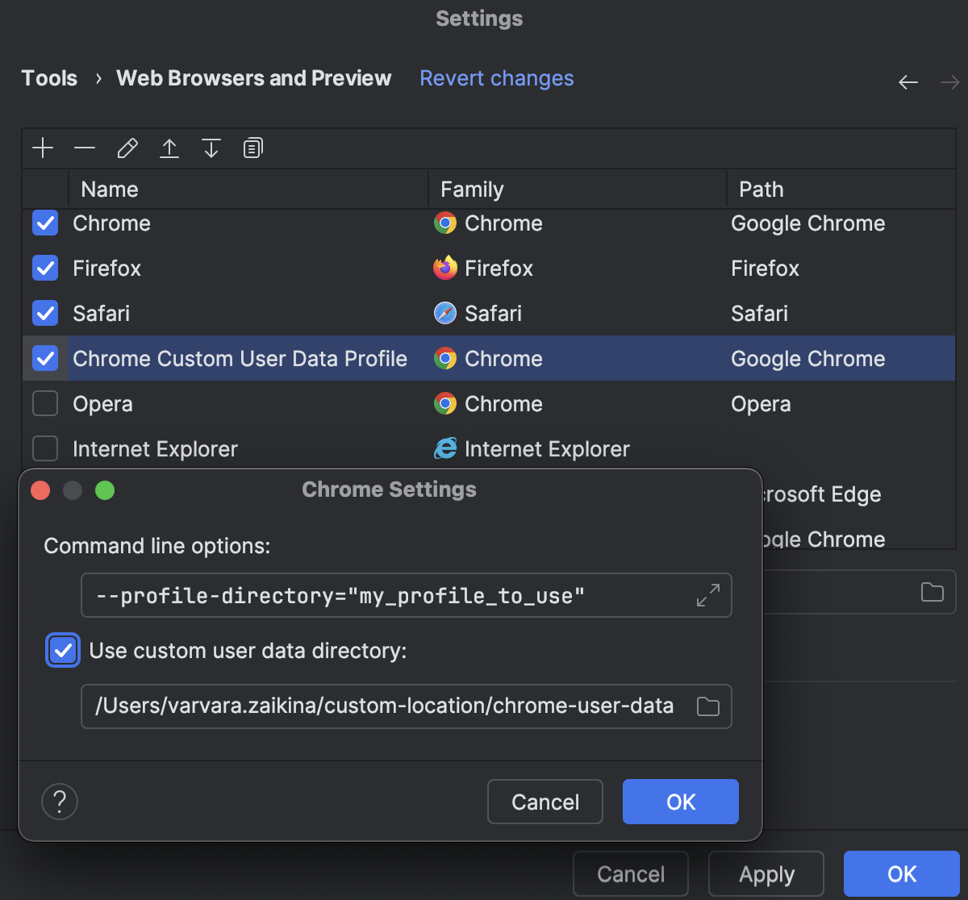This screenshot has height=900, width=968.
Task: Open the folder picker beside the path field
Action: pos(932,592)
